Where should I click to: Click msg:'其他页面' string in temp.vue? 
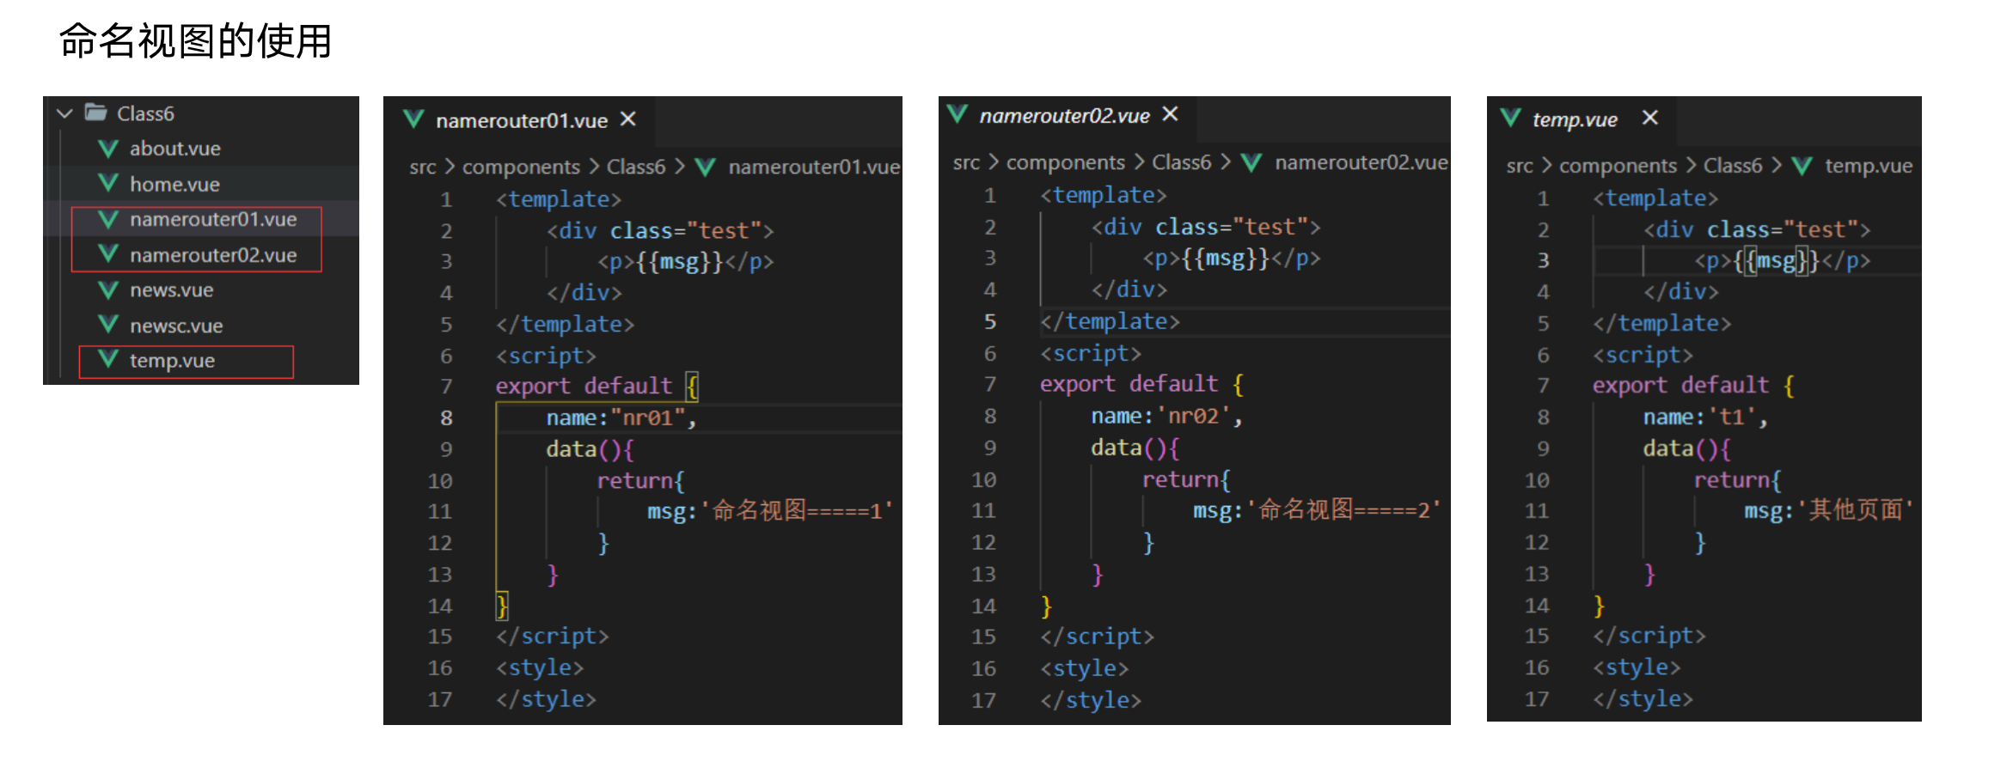[1829, 510]
